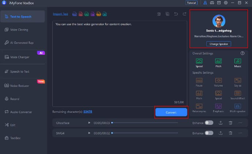Import a blue DOC file
Viewport: 252px width, 154px height.
tap(75, 14)
